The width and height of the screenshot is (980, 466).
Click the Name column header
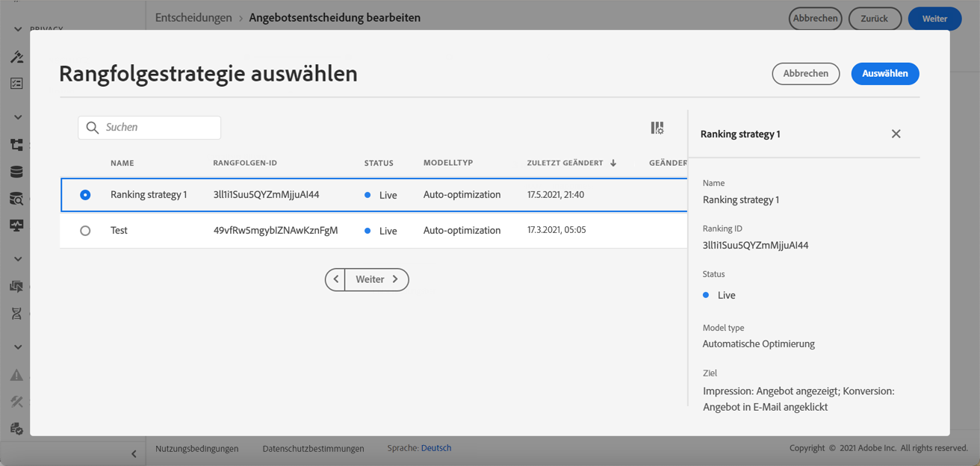point(122,163)
